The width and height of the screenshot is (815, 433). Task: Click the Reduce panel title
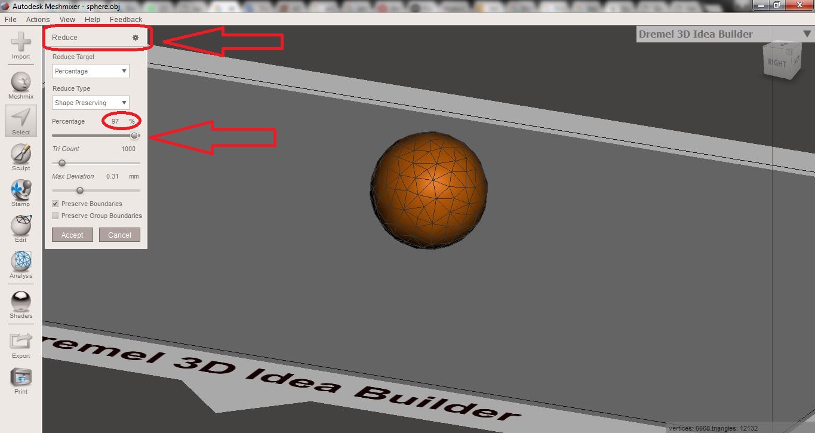click(x=64, y=37)
